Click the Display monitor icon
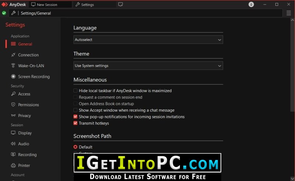The width and height of the screenshot is (295, 181). pyautogui.click(x=13, y=133)
